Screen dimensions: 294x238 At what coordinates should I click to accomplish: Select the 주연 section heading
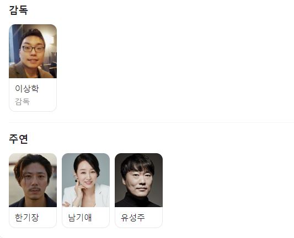point(18,139)
